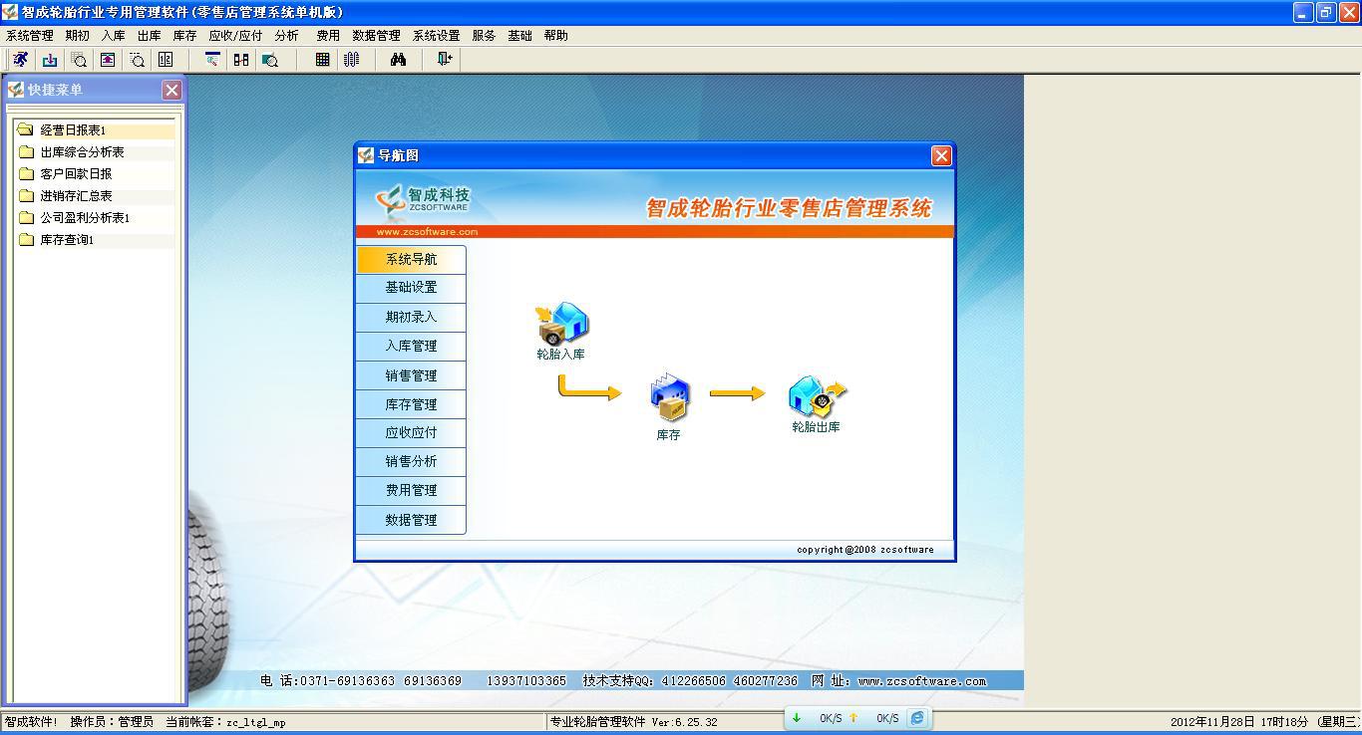Close the 快捷菜单 panel
This screenshot has height=735, width=1362.
coord(171,90)
